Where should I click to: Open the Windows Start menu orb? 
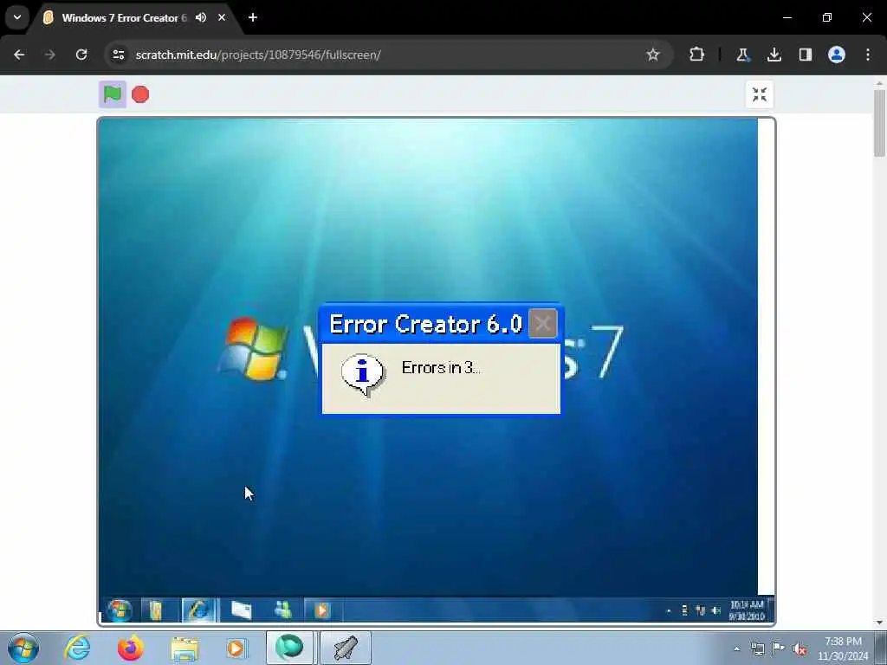pyautogui.click(x=23, y=648)
